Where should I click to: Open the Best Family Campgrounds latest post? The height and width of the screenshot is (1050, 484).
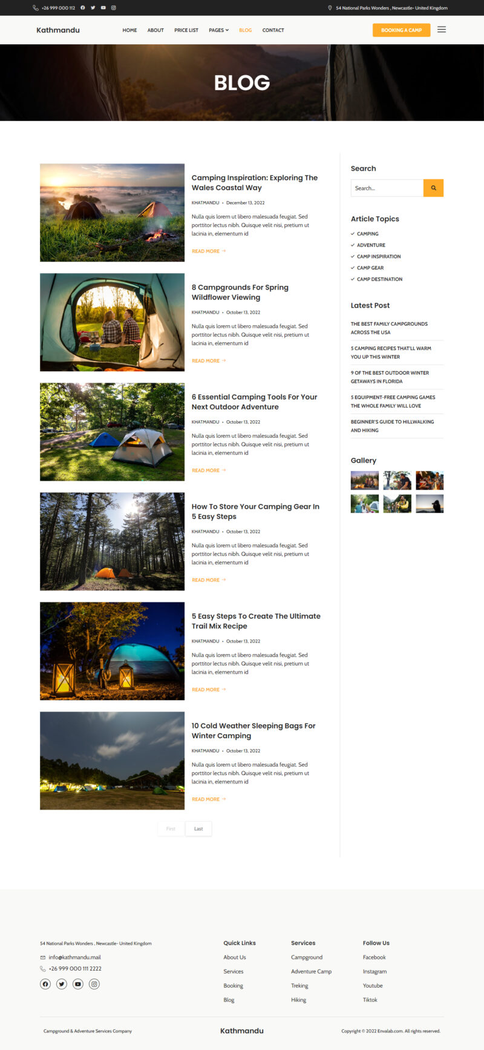(x=389, y=328)
